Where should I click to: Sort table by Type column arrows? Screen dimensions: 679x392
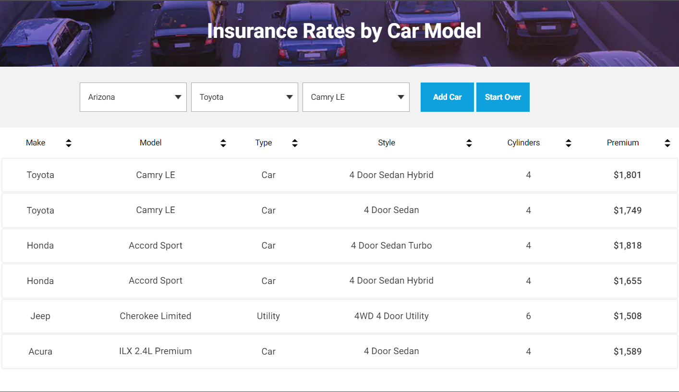tap(295, 143)
